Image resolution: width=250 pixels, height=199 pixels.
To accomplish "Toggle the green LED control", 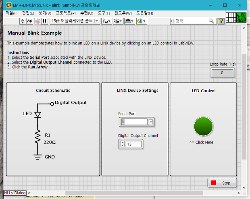I will [203, 126].
